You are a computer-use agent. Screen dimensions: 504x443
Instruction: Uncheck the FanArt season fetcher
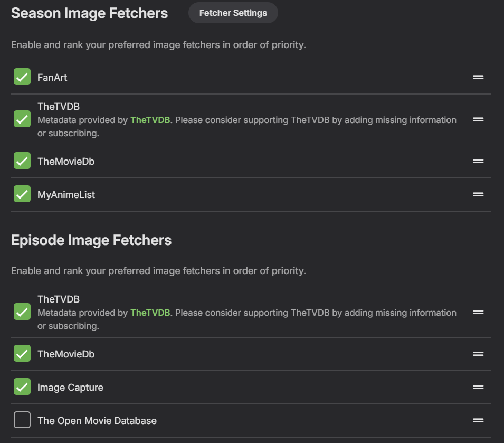(x=22, y=77)
